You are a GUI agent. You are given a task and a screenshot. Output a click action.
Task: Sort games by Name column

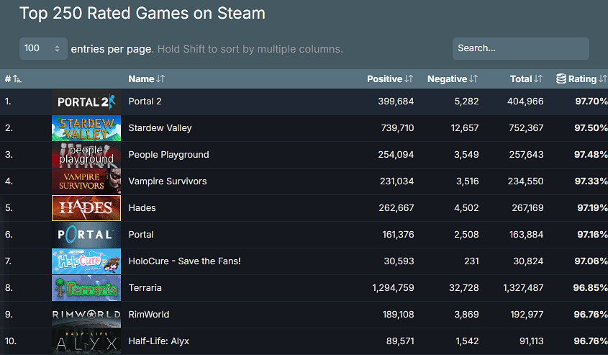(146, 78)
